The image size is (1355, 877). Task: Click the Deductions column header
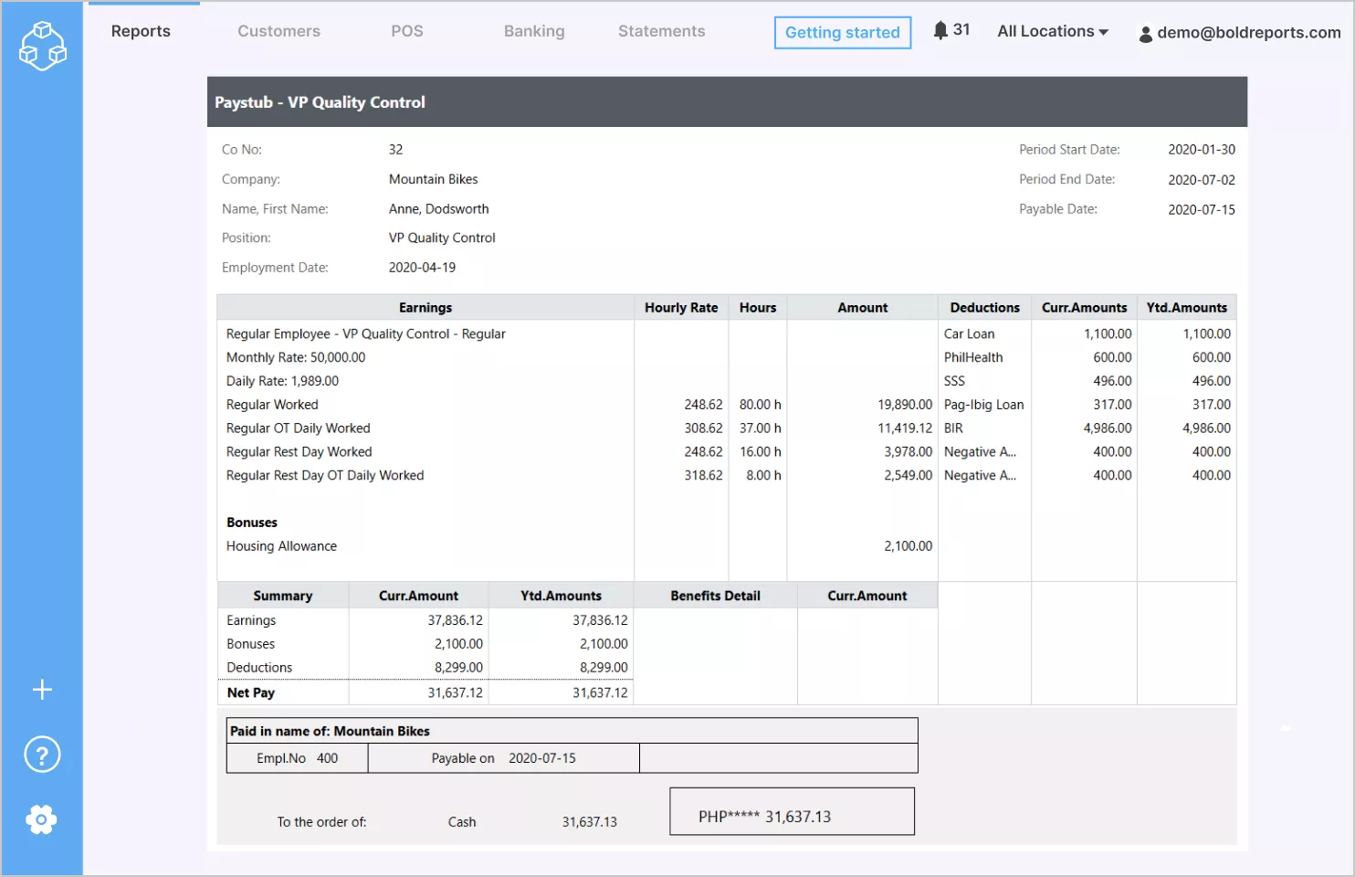984,308
